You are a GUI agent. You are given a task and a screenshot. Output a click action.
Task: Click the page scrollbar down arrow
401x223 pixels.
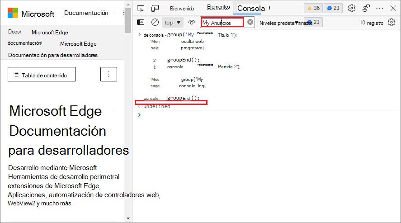pyautogui.click(x=128, y=218)
